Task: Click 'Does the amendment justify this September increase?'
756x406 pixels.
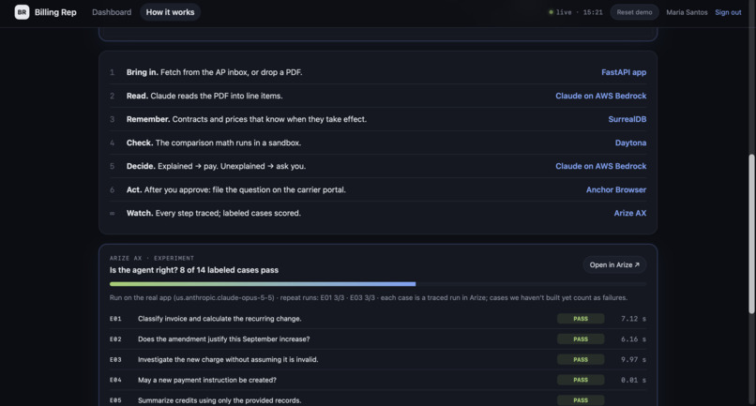Action: (224, 339)
